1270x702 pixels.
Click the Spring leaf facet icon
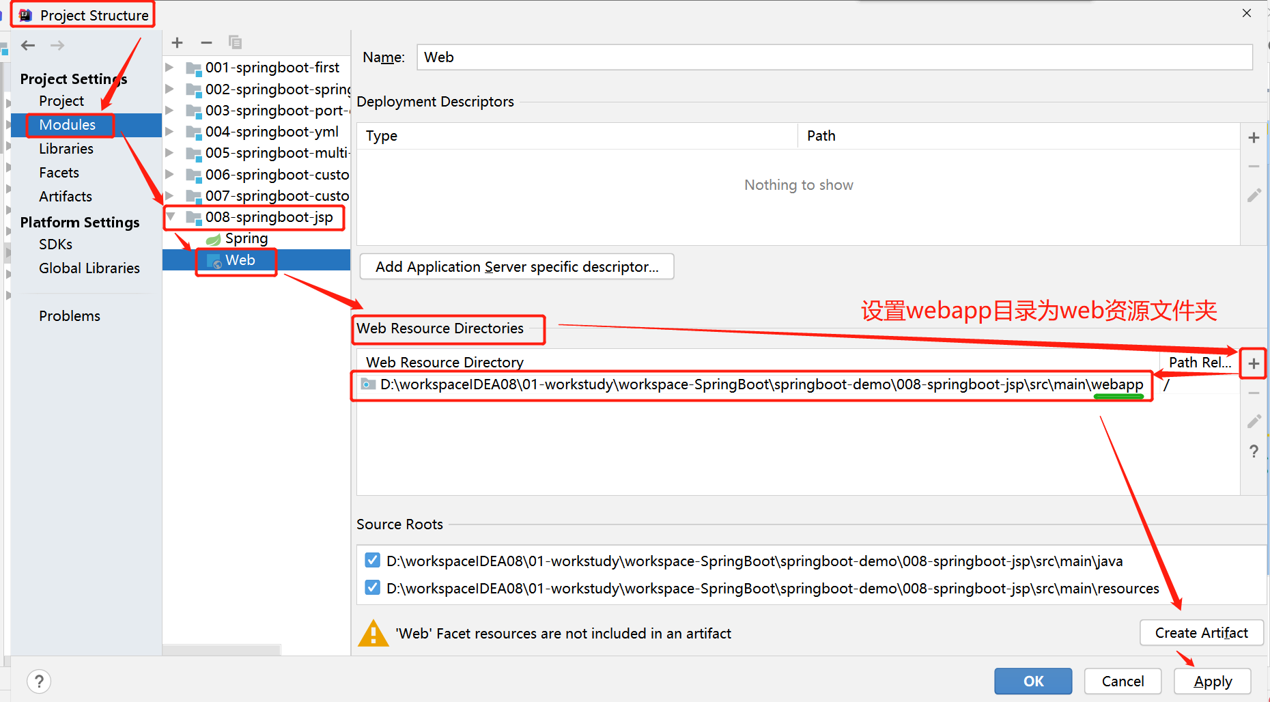(214, 239)
